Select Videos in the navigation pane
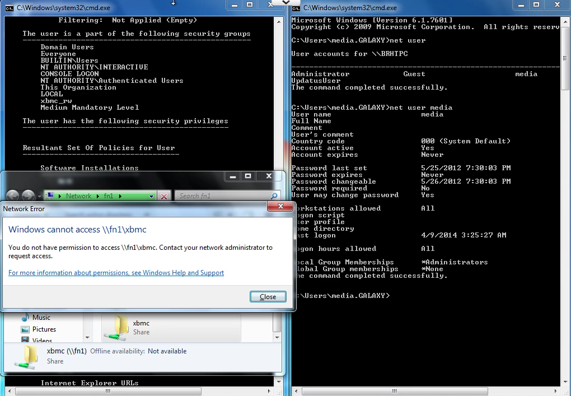Image resolution: width=571 pixels, height=396 pixels. point(42,340)
